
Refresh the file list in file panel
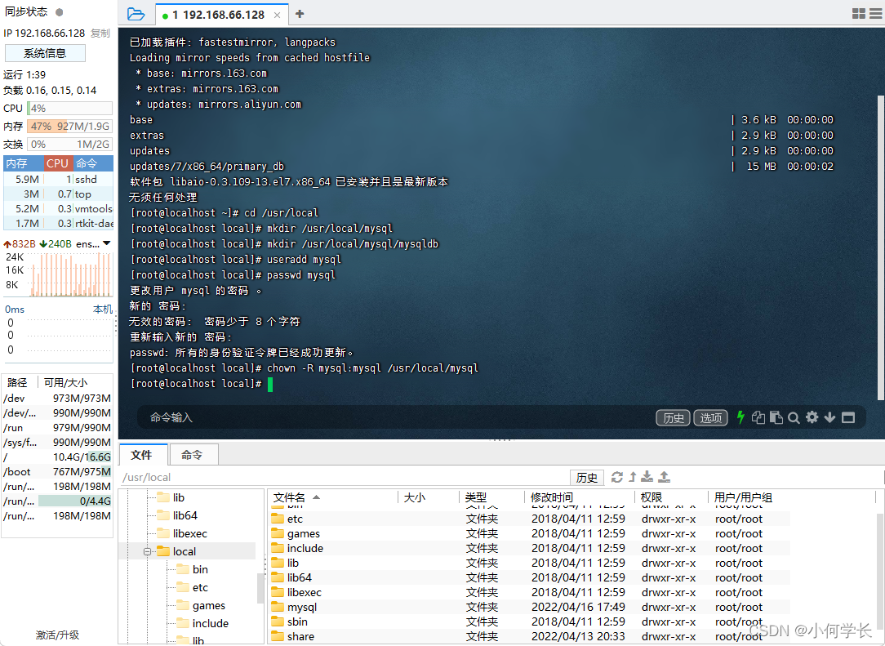616,477
